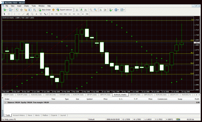The height and width of the screenshot is (122, 202).
Task: Open the Account History terminal tab
Action: pos(19,115)
